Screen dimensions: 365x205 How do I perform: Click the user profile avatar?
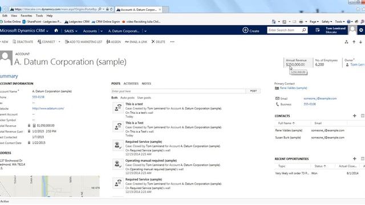352,30
